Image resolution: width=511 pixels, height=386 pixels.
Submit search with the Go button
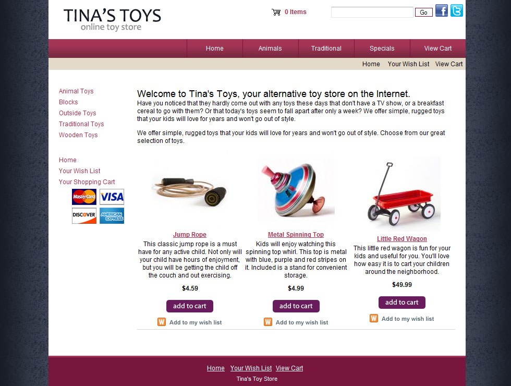coord(423,13)
